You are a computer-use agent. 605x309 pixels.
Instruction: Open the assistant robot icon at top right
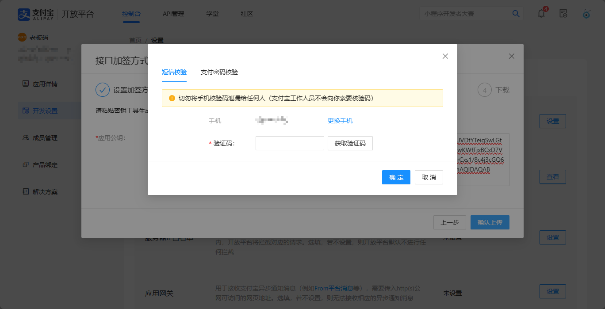[x=586, y=14]
